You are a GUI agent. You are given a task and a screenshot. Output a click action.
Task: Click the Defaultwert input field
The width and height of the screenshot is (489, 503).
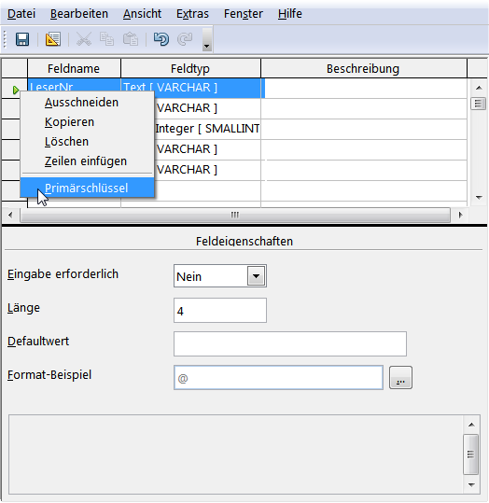(290, 343)
